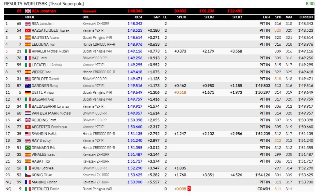Click the Italian flag next to BASSANI Axel
Screen dimensions: 323x196
coord(28,100)
